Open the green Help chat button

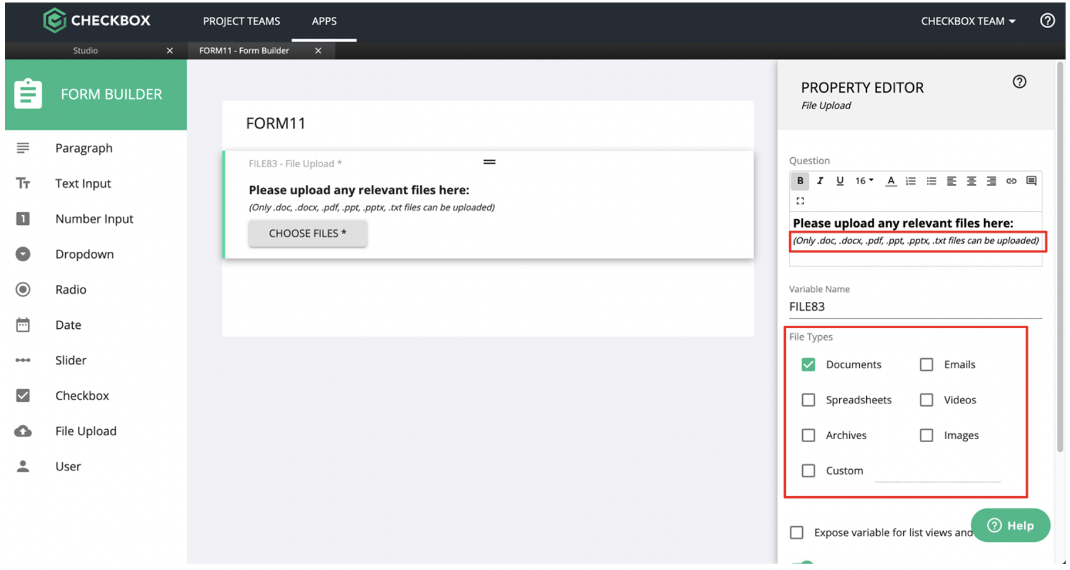[1010, 526]
